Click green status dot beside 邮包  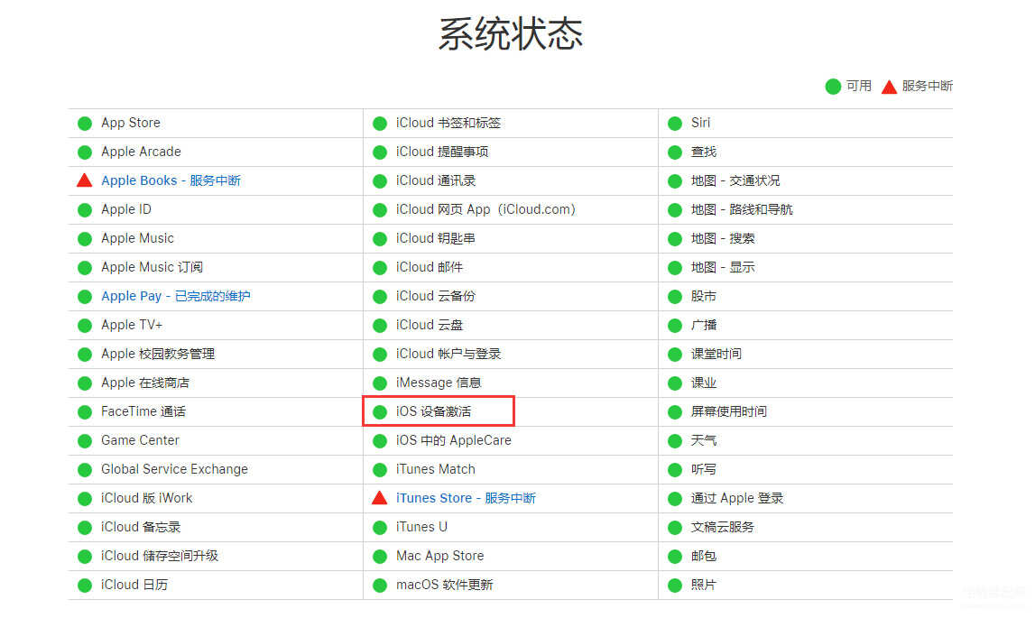click(675, 557)
